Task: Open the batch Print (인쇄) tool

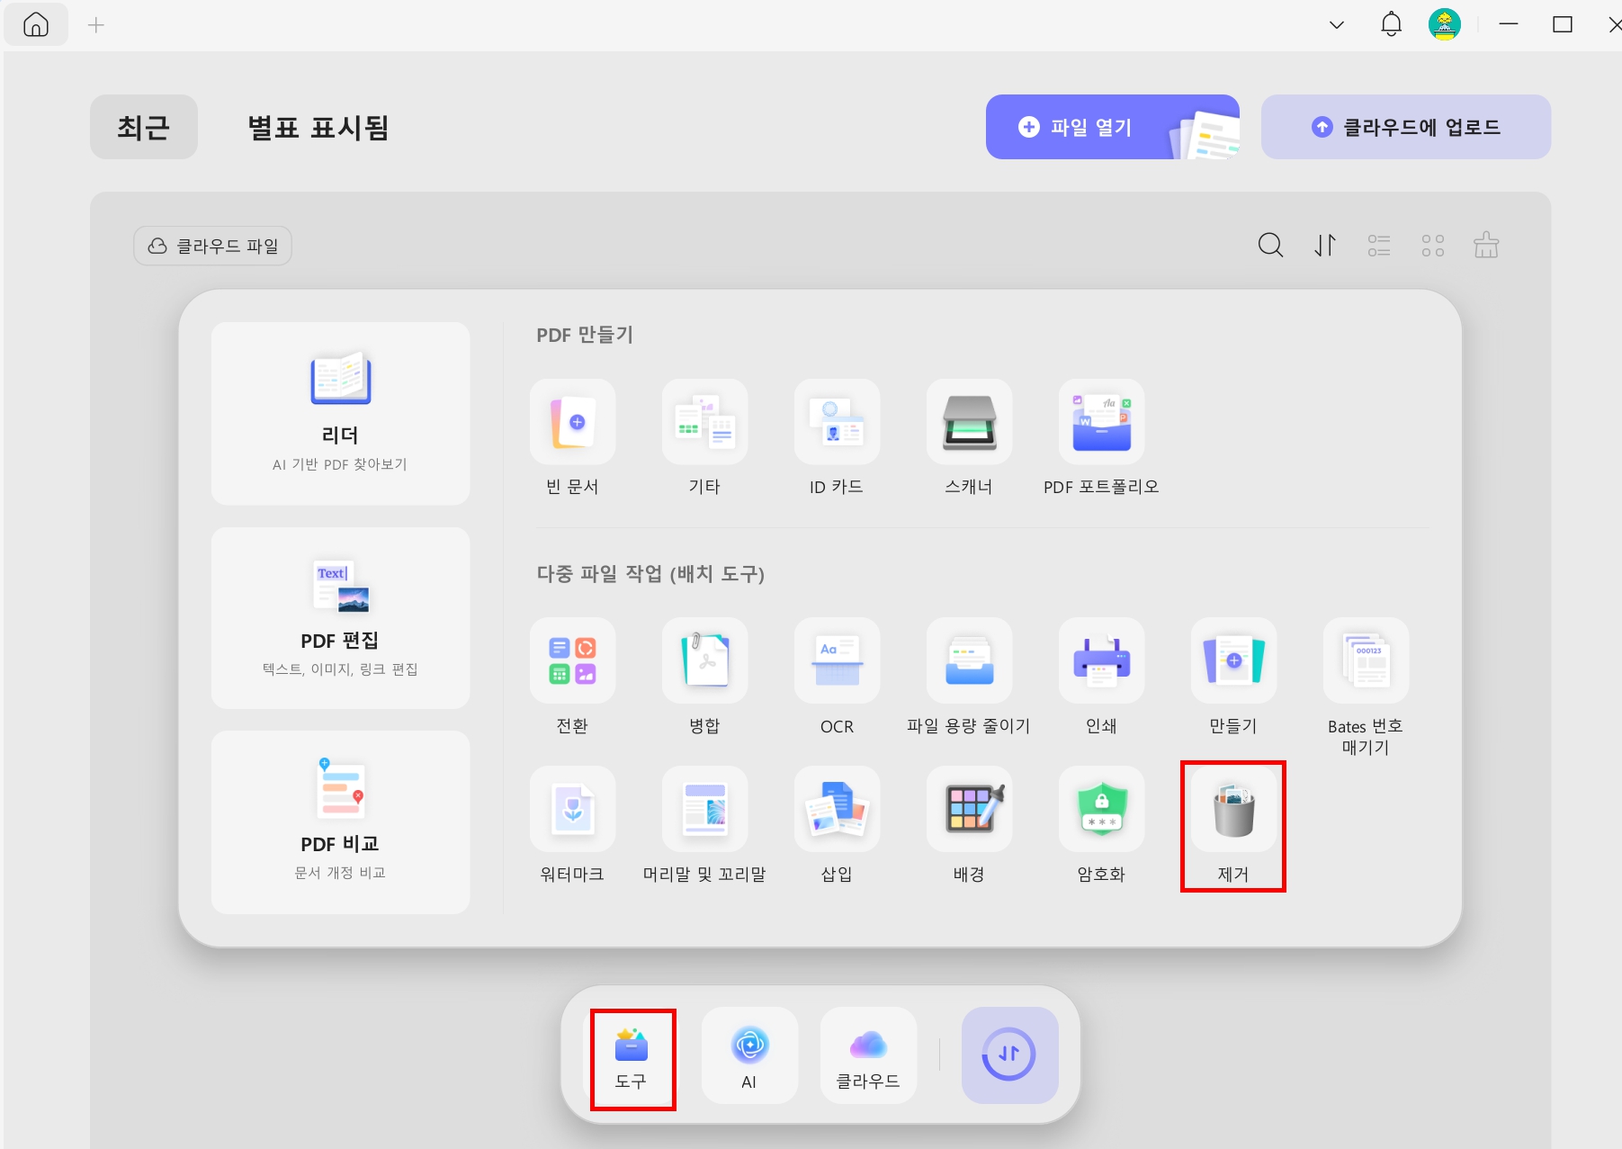Action: (x=1101, y=660)
